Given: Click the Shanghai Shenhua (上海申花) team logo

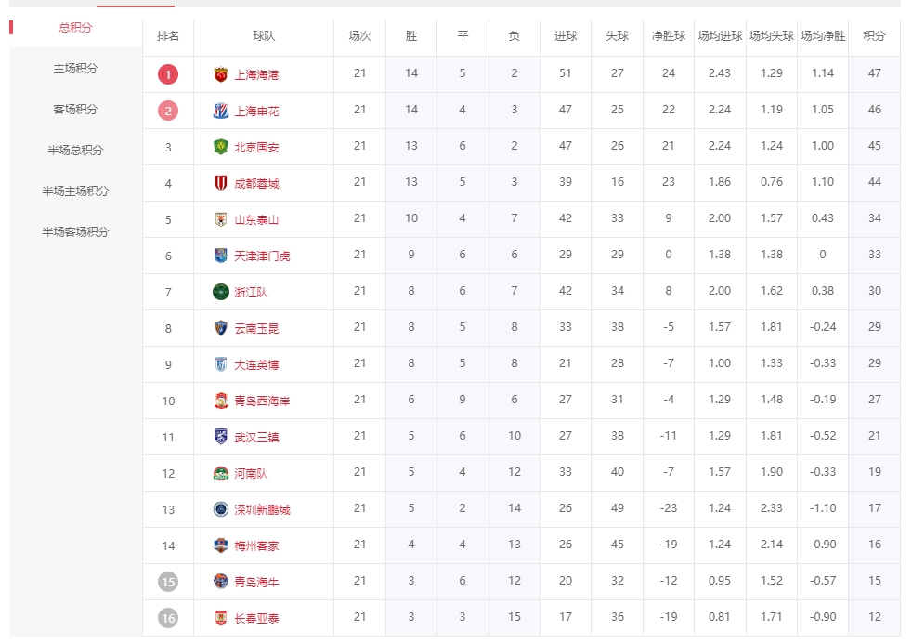Looking at the screenshot, I should point(221,111).
